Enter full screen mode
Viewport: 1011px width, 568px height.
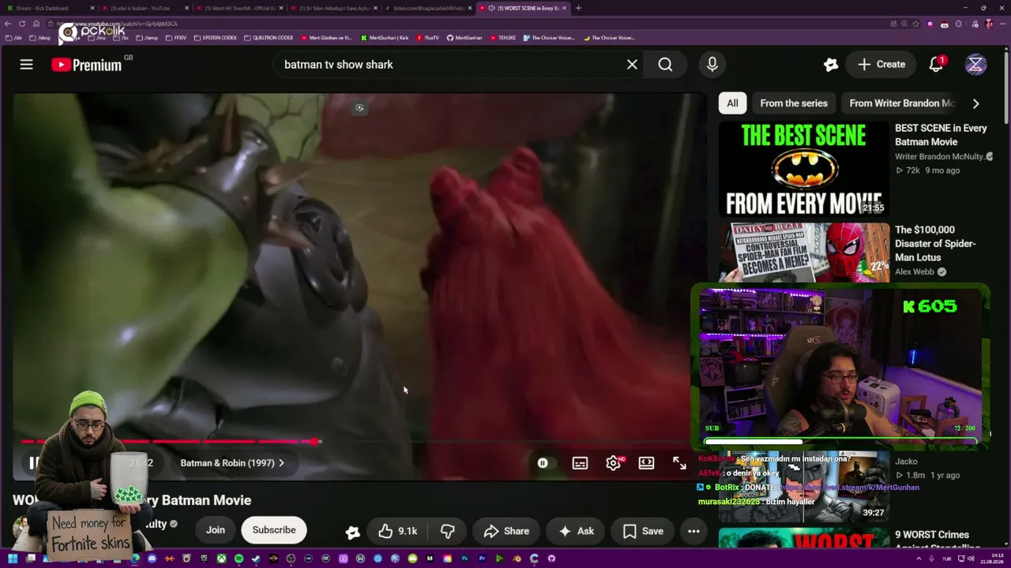[679, 463]
